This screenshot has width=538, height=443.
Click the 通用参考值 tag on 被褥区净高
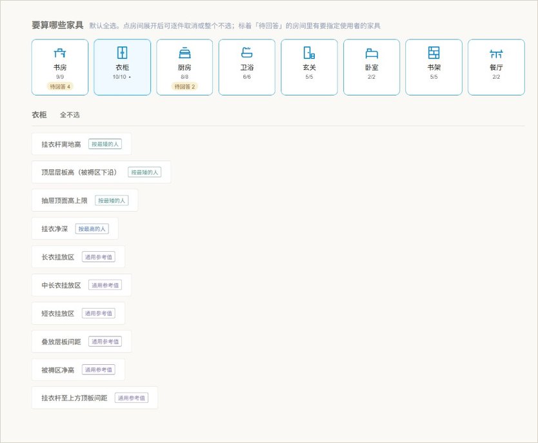pos(99,370)
